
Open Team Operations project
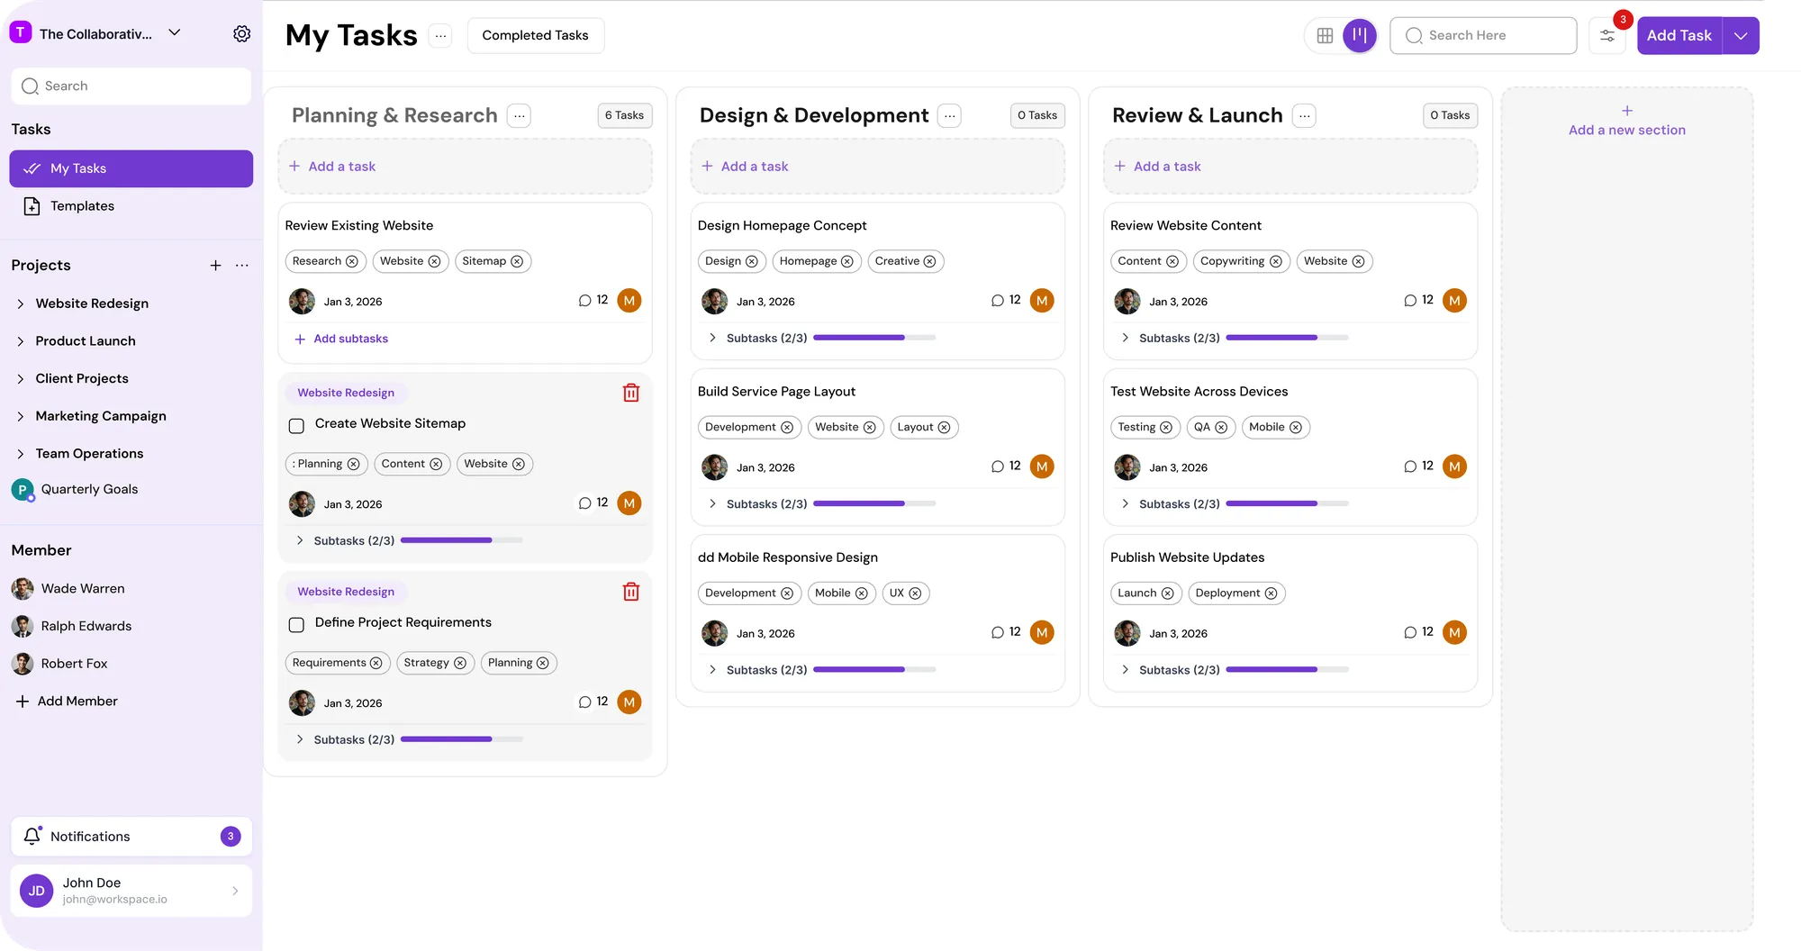click(89, 453)
